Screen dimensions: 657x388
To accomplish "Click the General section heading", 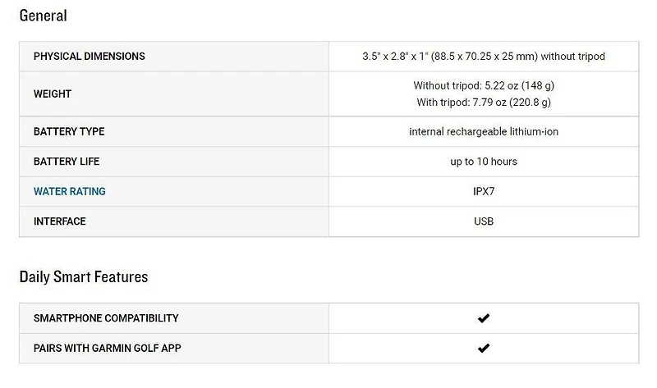I will [x=43, y=16].
